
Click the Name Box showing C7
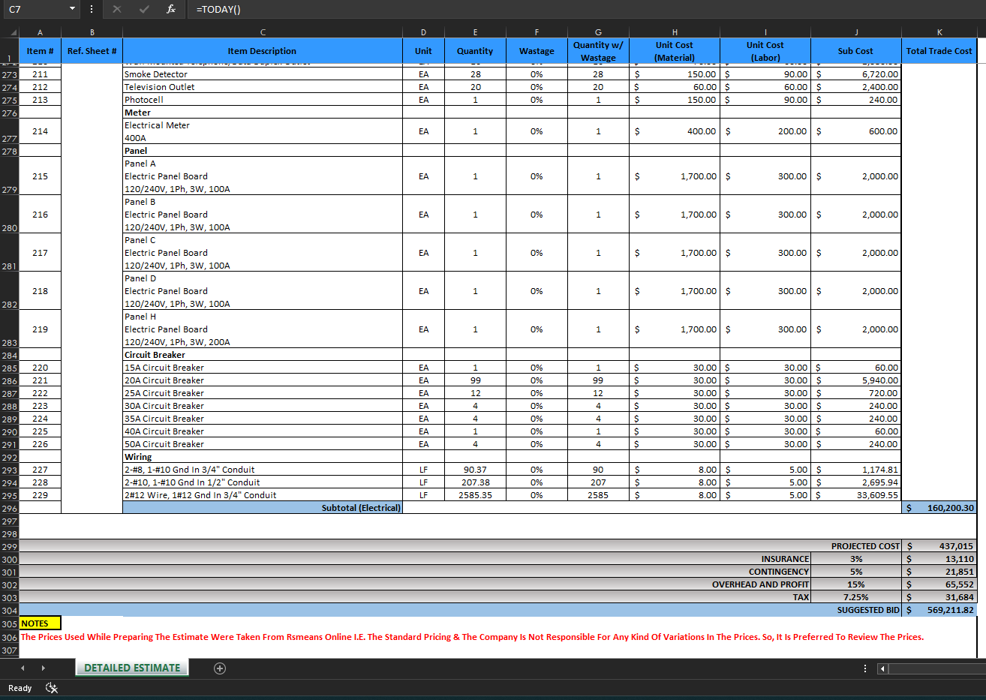(x=34, y=9)
